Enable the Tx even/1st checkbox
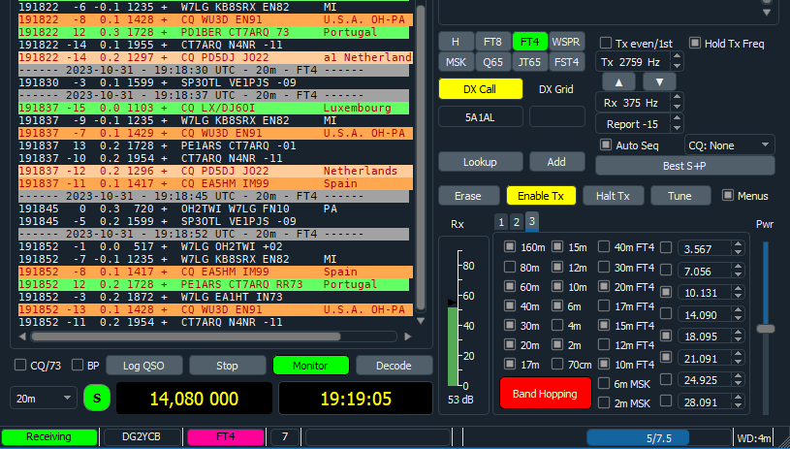Viewport: 790px width, 449px height. tap(607, 43)
